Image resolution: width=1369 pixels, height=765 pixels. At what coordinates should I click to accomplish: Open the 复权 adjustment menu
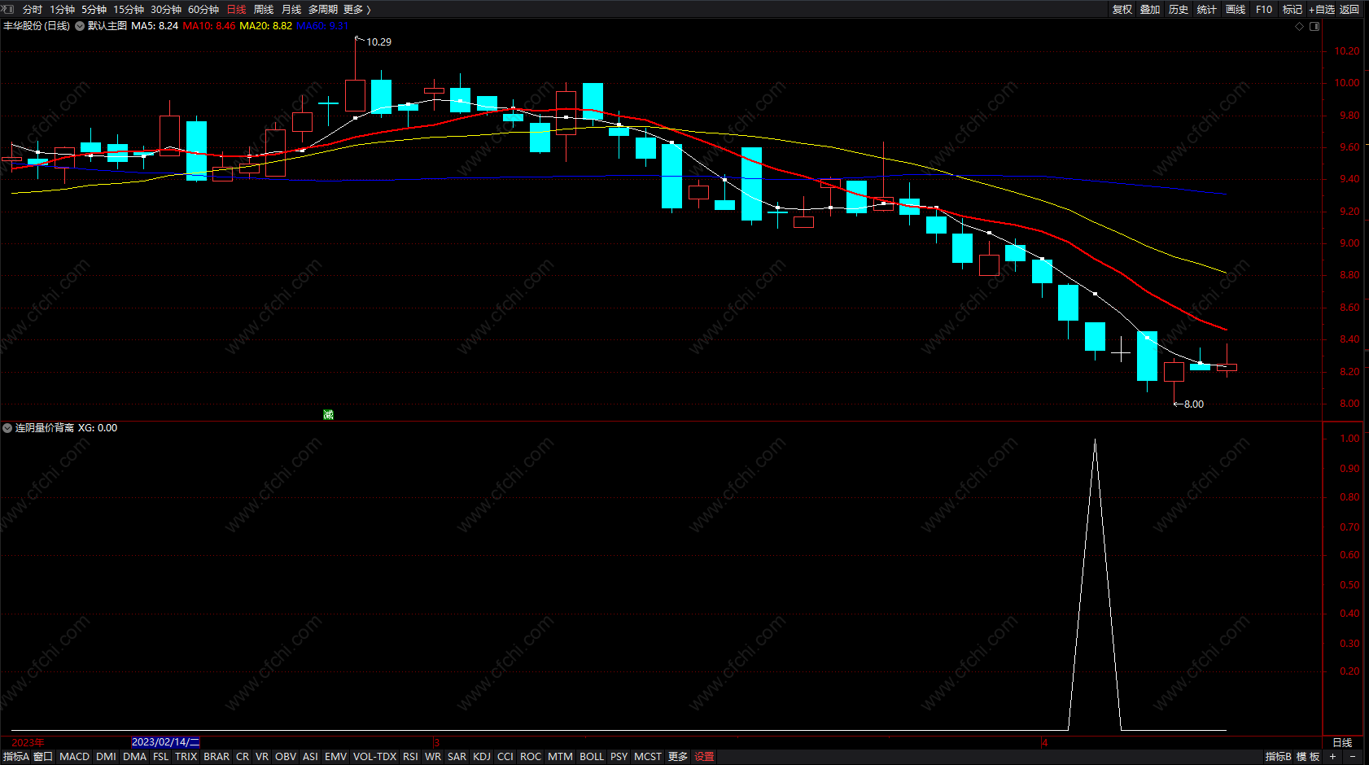(x=1122, y=9)
